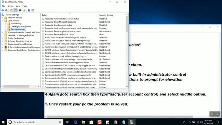Select Network List Manager Policies in the tree
The height and width of the screenshot is (125, 222).
click(x=21, y=35)
